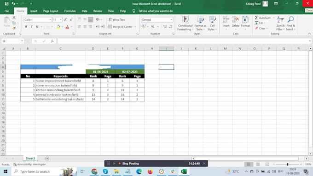313x176 pixels.
Task: Switch to the Formulas tab
Action: pos(70,11)
